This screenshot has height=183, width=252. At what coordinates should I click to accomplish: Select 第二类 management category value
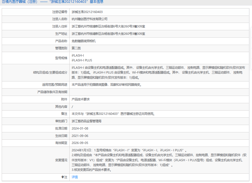[76, 48]
